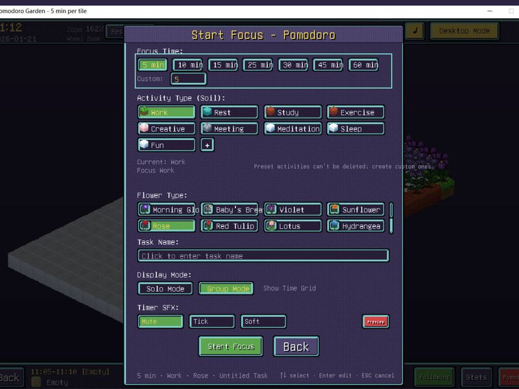Click the flower type list scrollbar
The width and height of the screenshot is (519, 389).
(x=391, y=218)
